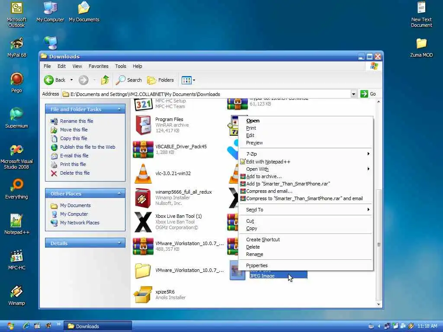Expand Quick Launch overflow chevron

[x=58, y=324]
